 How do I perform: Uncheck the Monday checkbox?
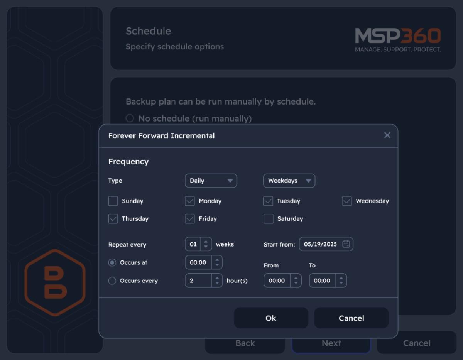pos(190,201)
